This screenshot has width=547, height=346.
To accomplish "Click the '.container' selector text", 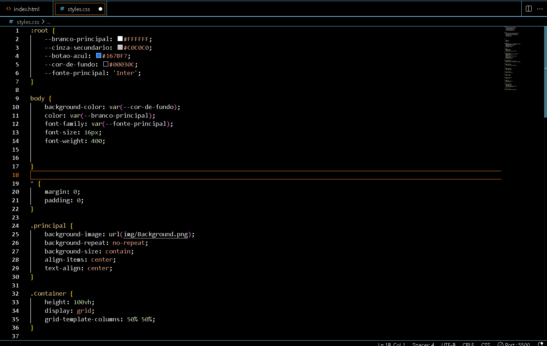I will tap(48, 294).
